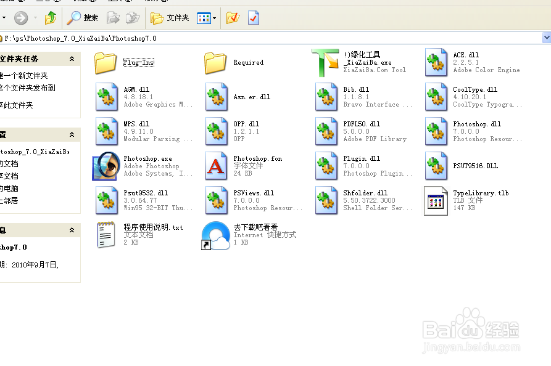
Task: Select the Plugin.dll file icon
Action: click(x=326, y=166)
